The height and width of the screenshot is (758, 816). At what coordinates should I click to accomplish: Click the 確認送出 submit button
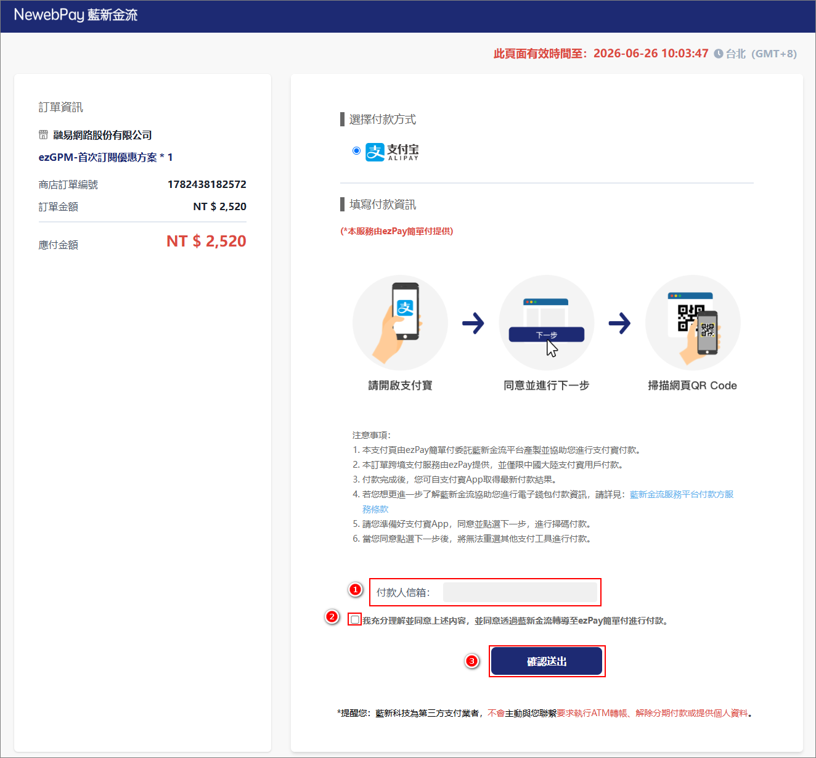pos(547,661)
